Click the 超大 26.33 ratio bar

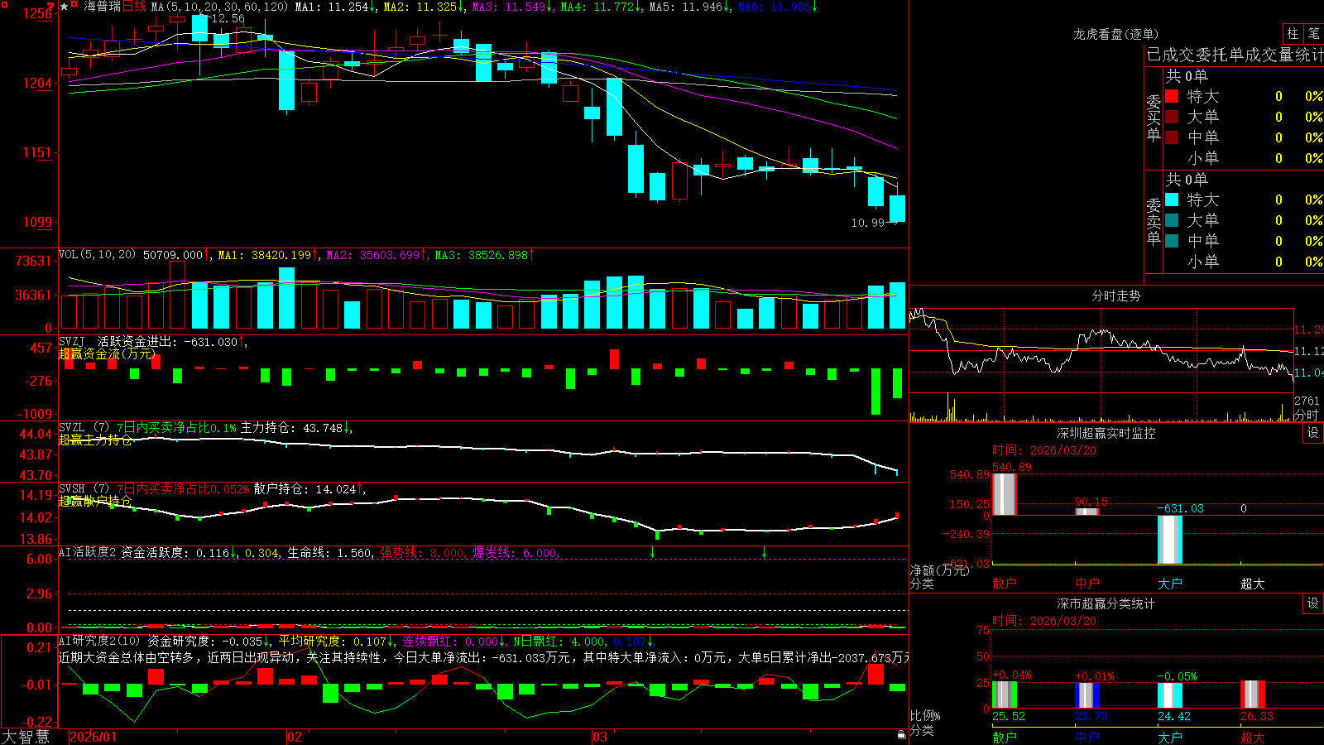(1253, 695)
